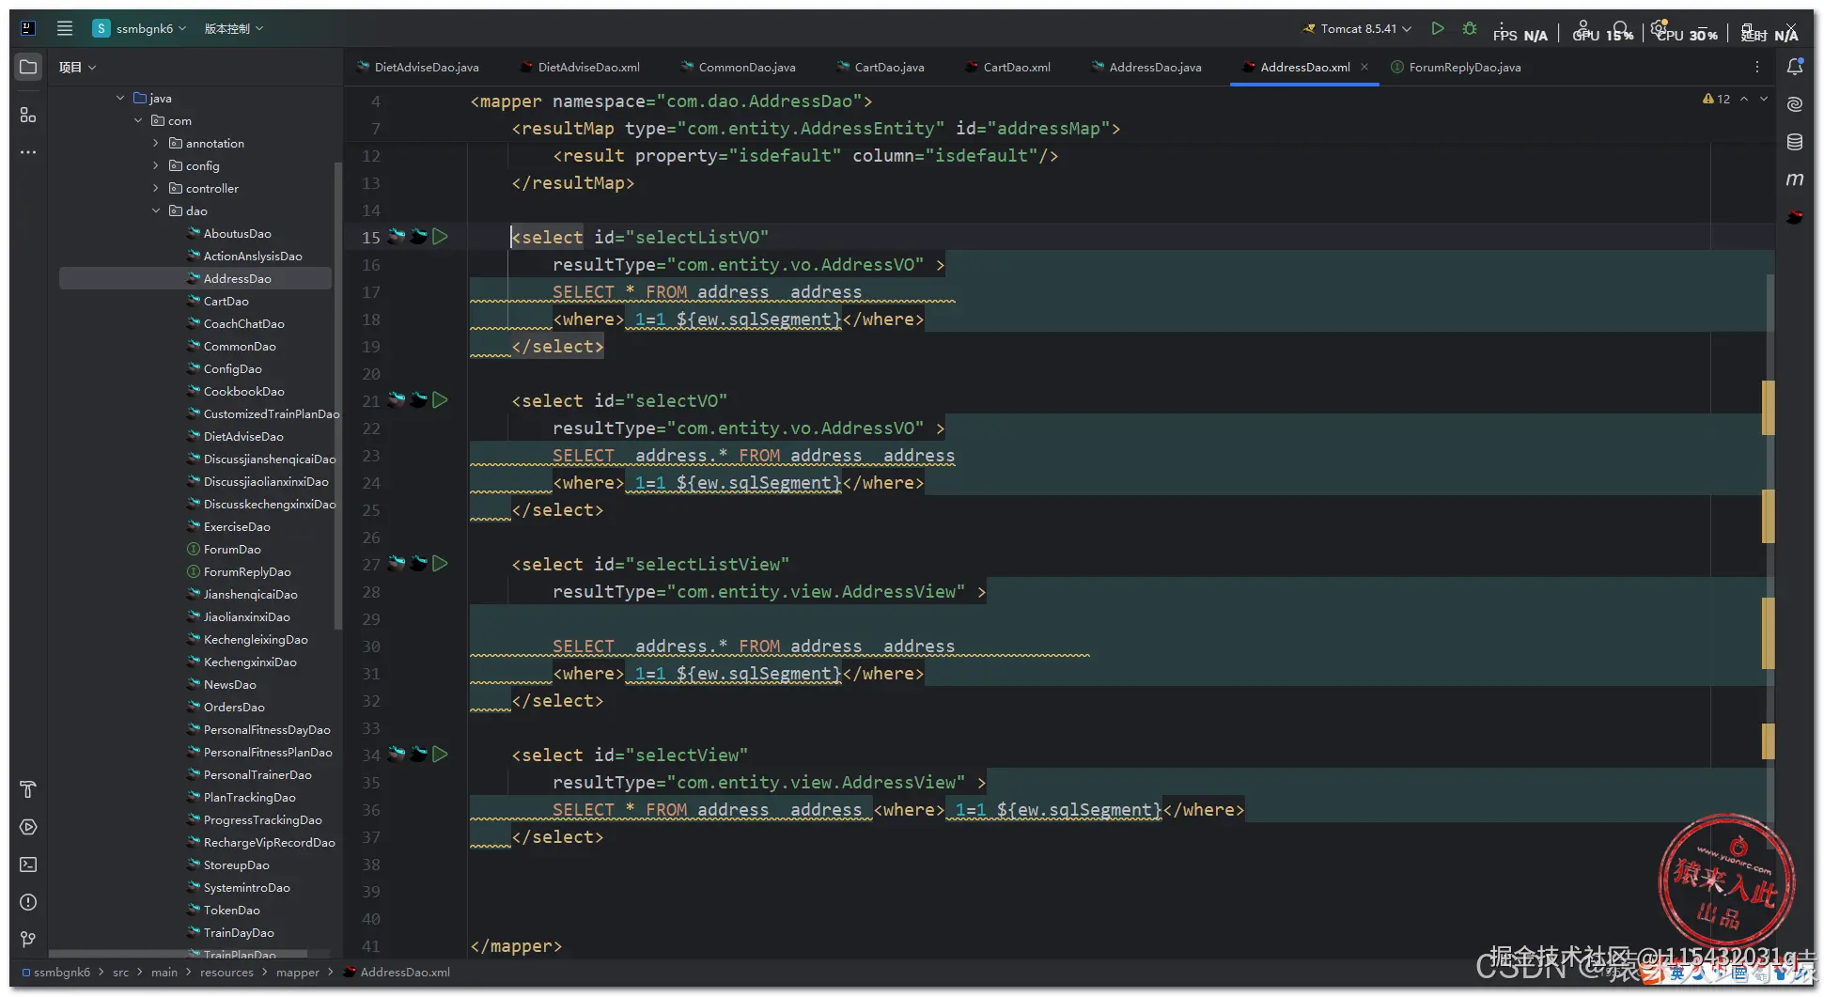This screenshot has height=997, width=1824.
Task: Open the Problems tool window
Action: point(28,902)
